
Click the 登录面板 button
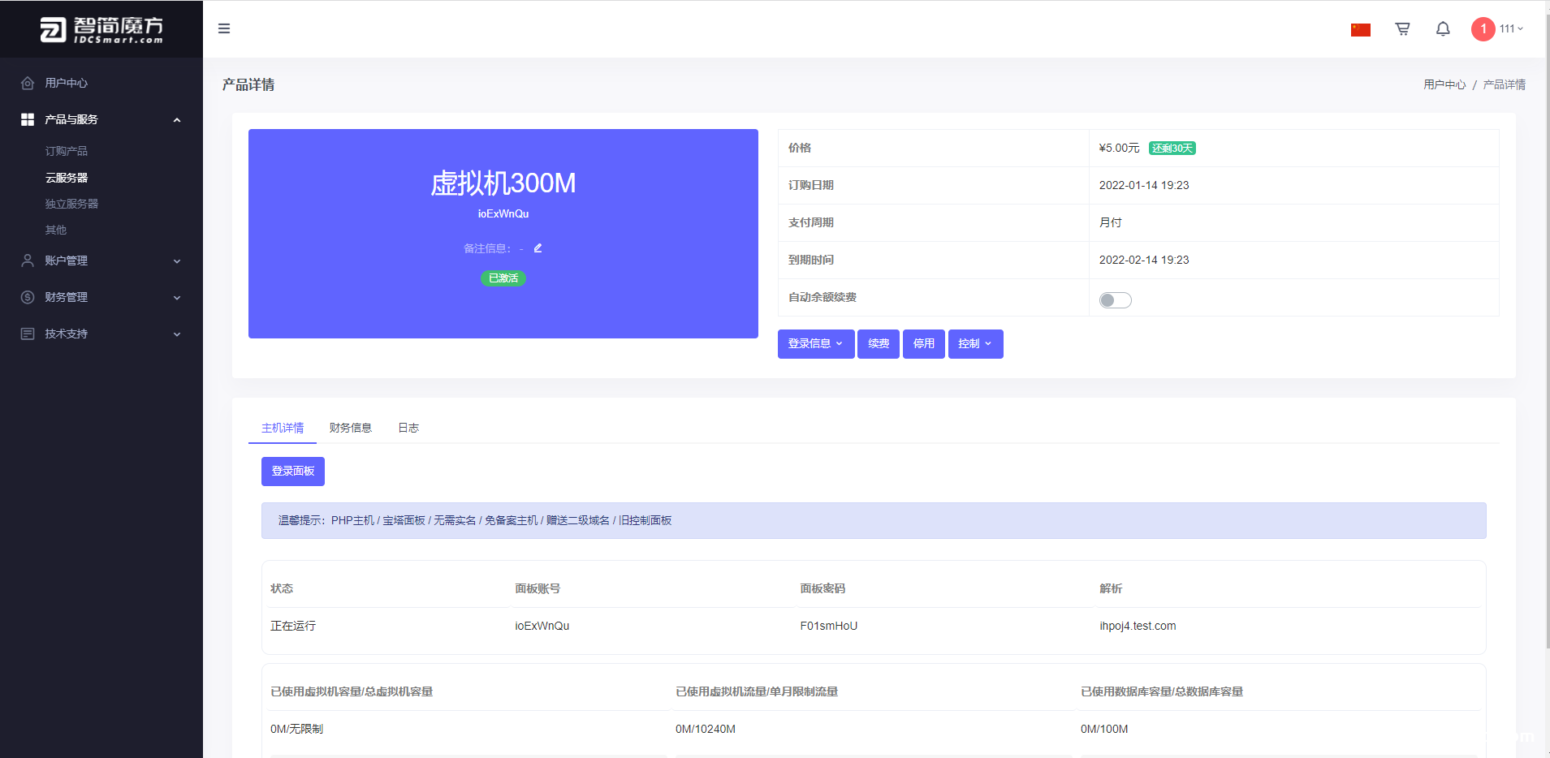coord(293,472)
